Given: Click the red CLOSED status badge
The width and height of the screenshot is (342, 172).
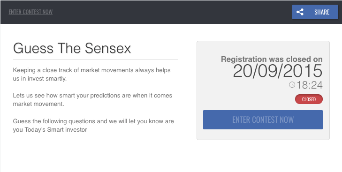Looking at the screenshot, I should point(309,99).
